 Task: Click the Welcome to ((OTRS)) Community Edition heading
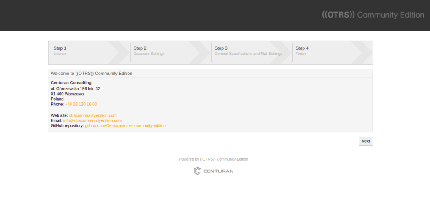92,74
